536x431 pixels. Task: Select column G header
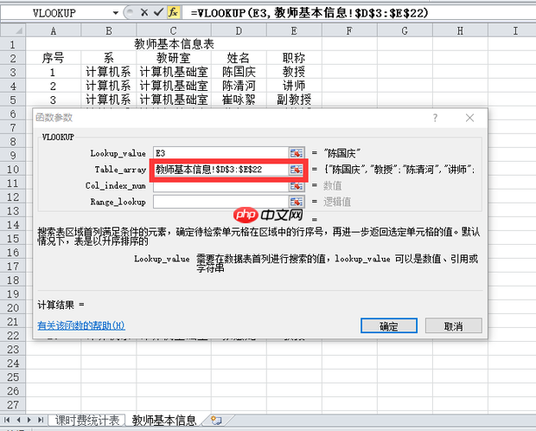click(405, 31)
